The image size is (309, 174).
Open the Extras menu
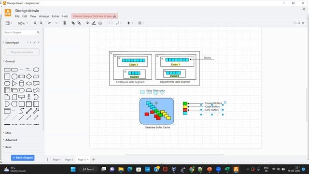tap(56, 16)
